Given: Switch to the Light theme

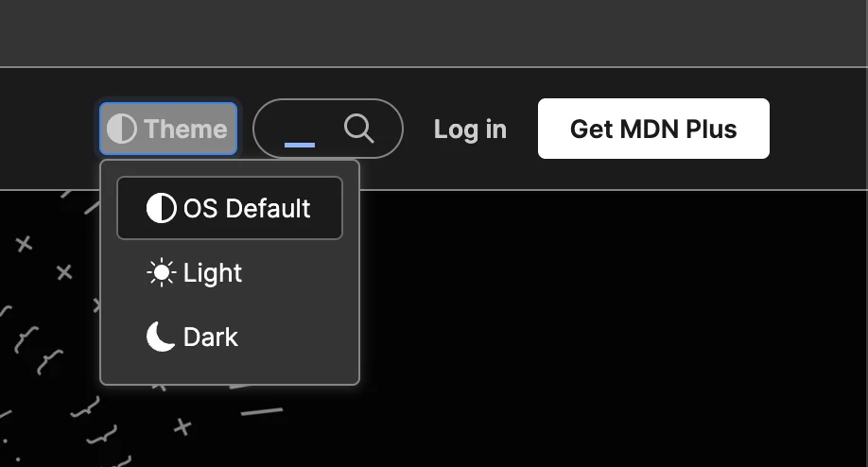Looking at the screenshot, I should coord(230,273).
